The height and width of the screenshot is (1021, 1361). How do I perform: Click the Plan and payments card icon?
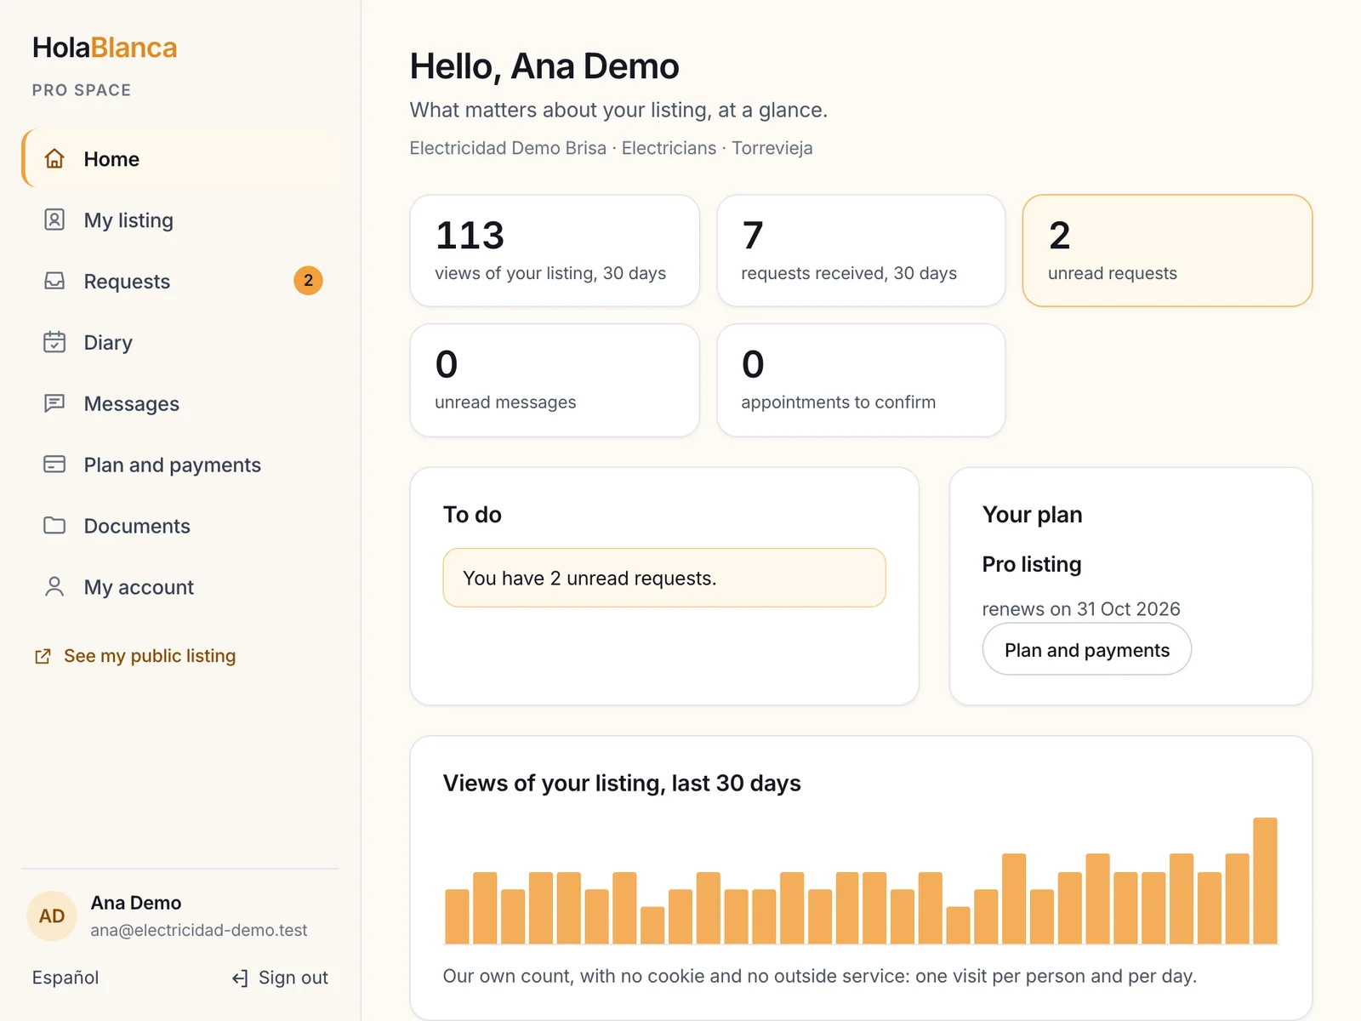54,465
